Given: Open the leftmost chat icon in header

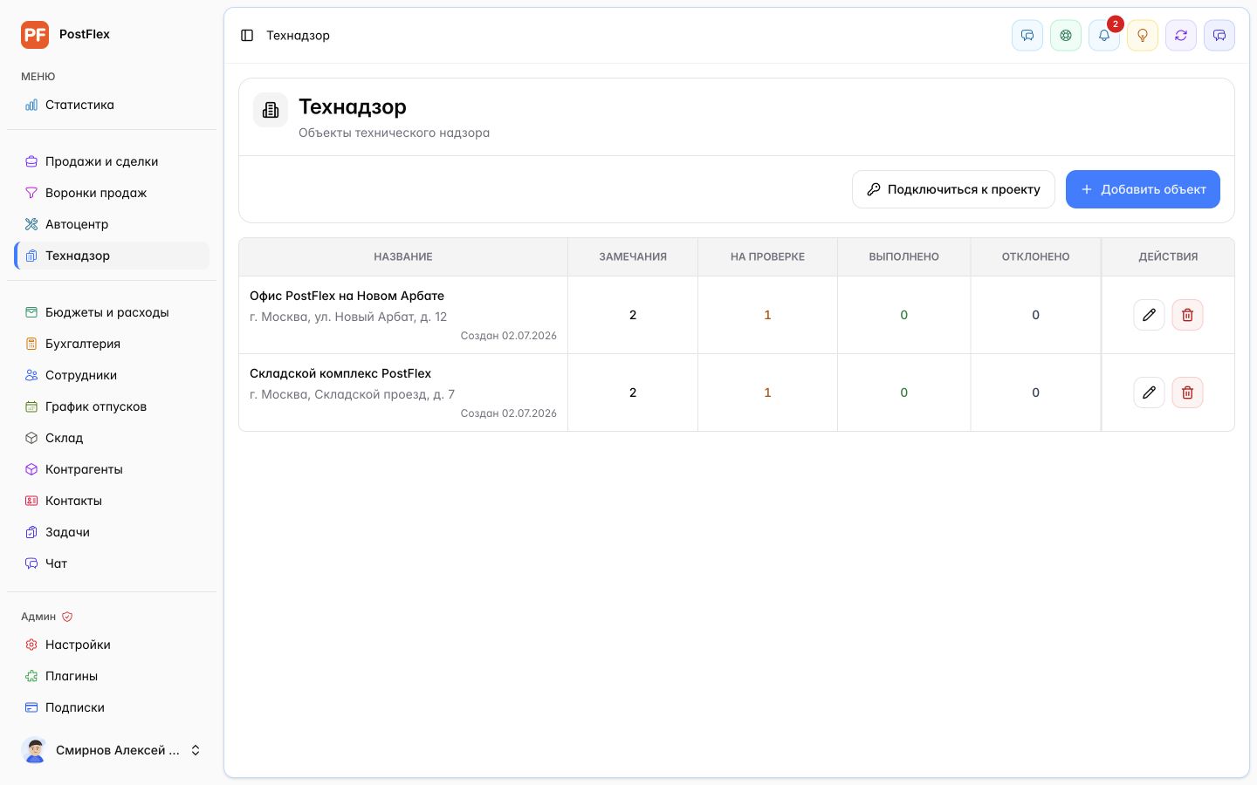Looking at the screenshot, I should point(1027,36).
